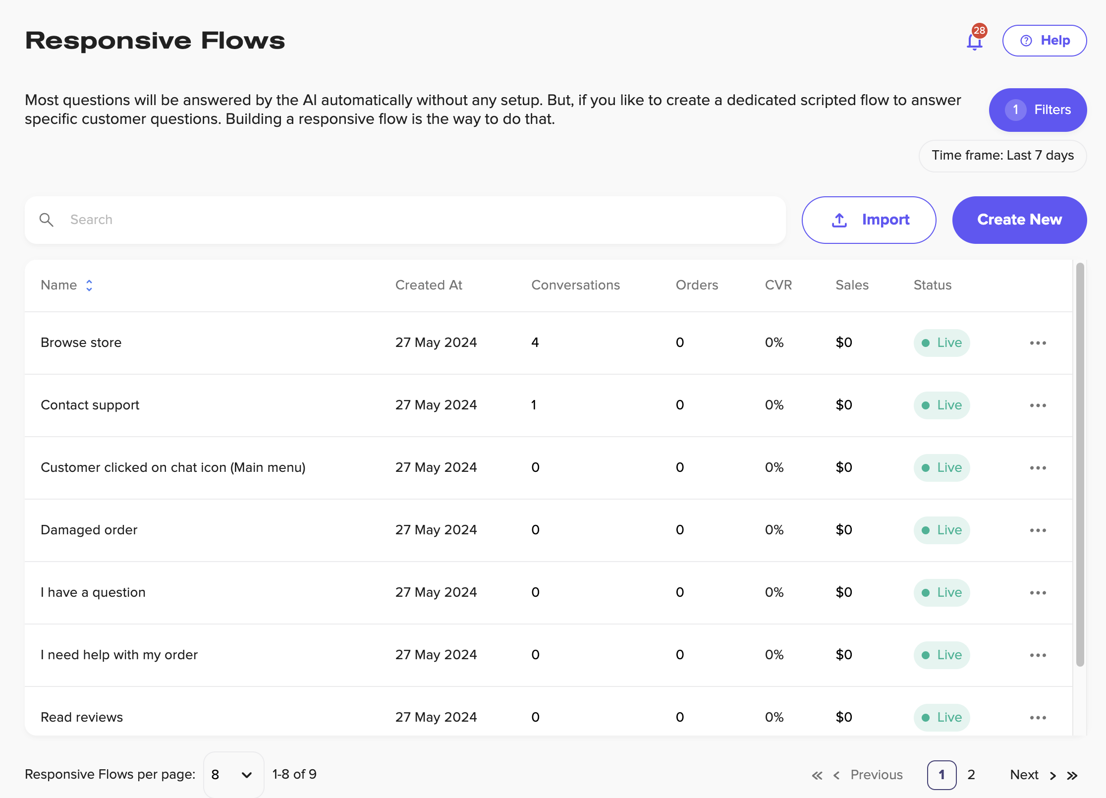Screen dimensions: 1106x798
Task: Click the search magnifier icon
Action: [47, 220]
